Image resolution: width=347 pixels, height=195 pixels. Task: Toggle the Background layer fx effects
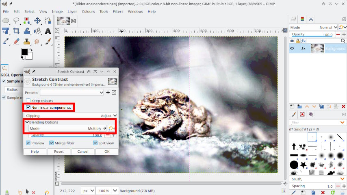pyautogui.click(x=303, y=48)
